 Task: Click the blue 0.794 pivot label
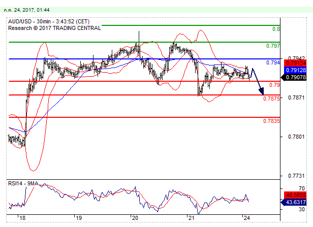[273, 62]
